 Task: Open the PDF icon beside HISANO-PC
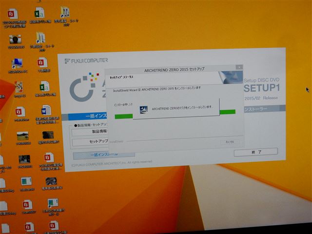coord(42,62)
